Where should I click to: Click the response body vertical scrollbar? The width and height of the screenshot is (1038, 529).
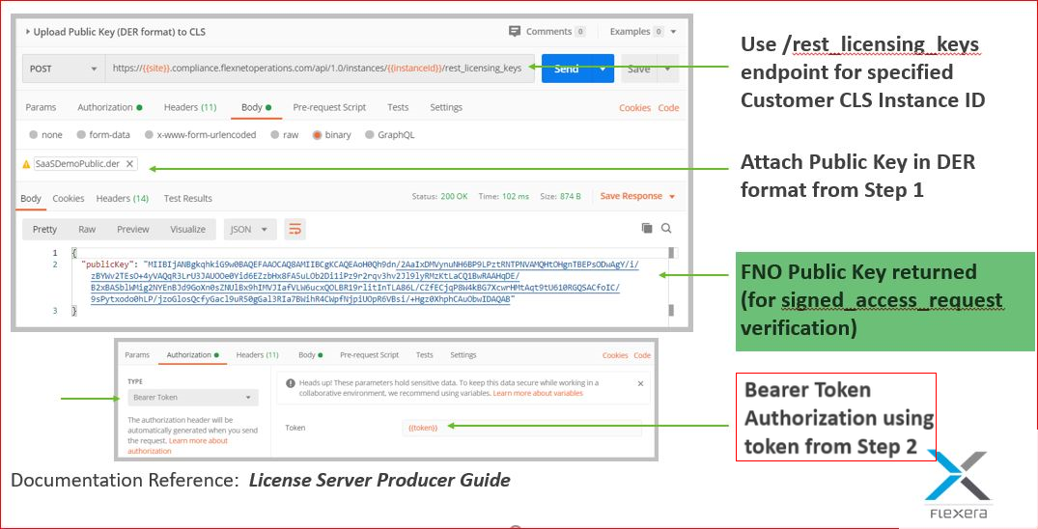[x=672, y=281]
